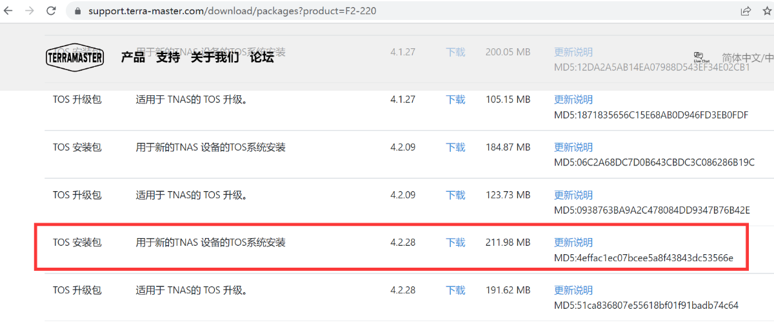Click TOS 安装包 name in the 184.87 MB row
This screenshot has height=323, width=774.
pos(77,147)
